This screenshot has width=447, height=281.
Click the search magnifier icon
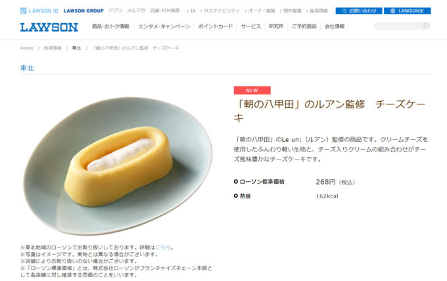(425, 26)
